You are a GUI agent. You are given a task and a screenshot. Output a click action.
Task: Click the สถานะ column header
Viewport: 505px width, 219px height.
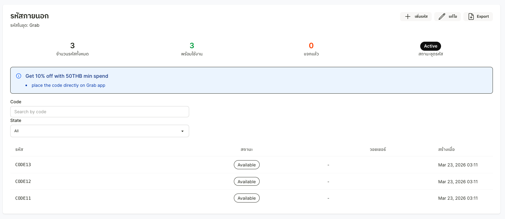[x=247, y=149]
